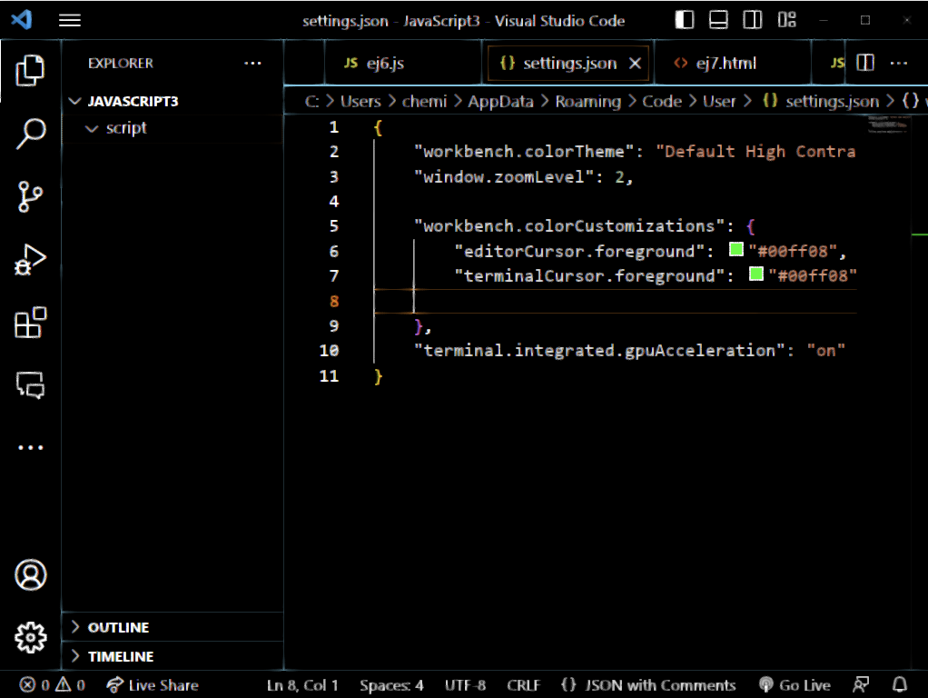Click the "on" value on line 10

coord(825,351)
